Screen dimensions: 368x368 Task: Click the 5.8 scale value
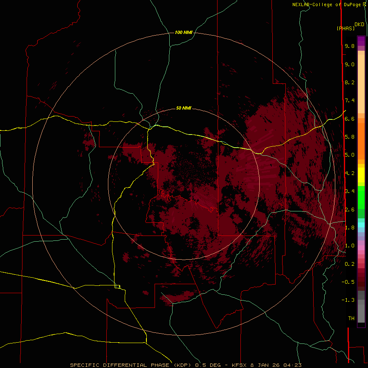click(x=350, y=137)
